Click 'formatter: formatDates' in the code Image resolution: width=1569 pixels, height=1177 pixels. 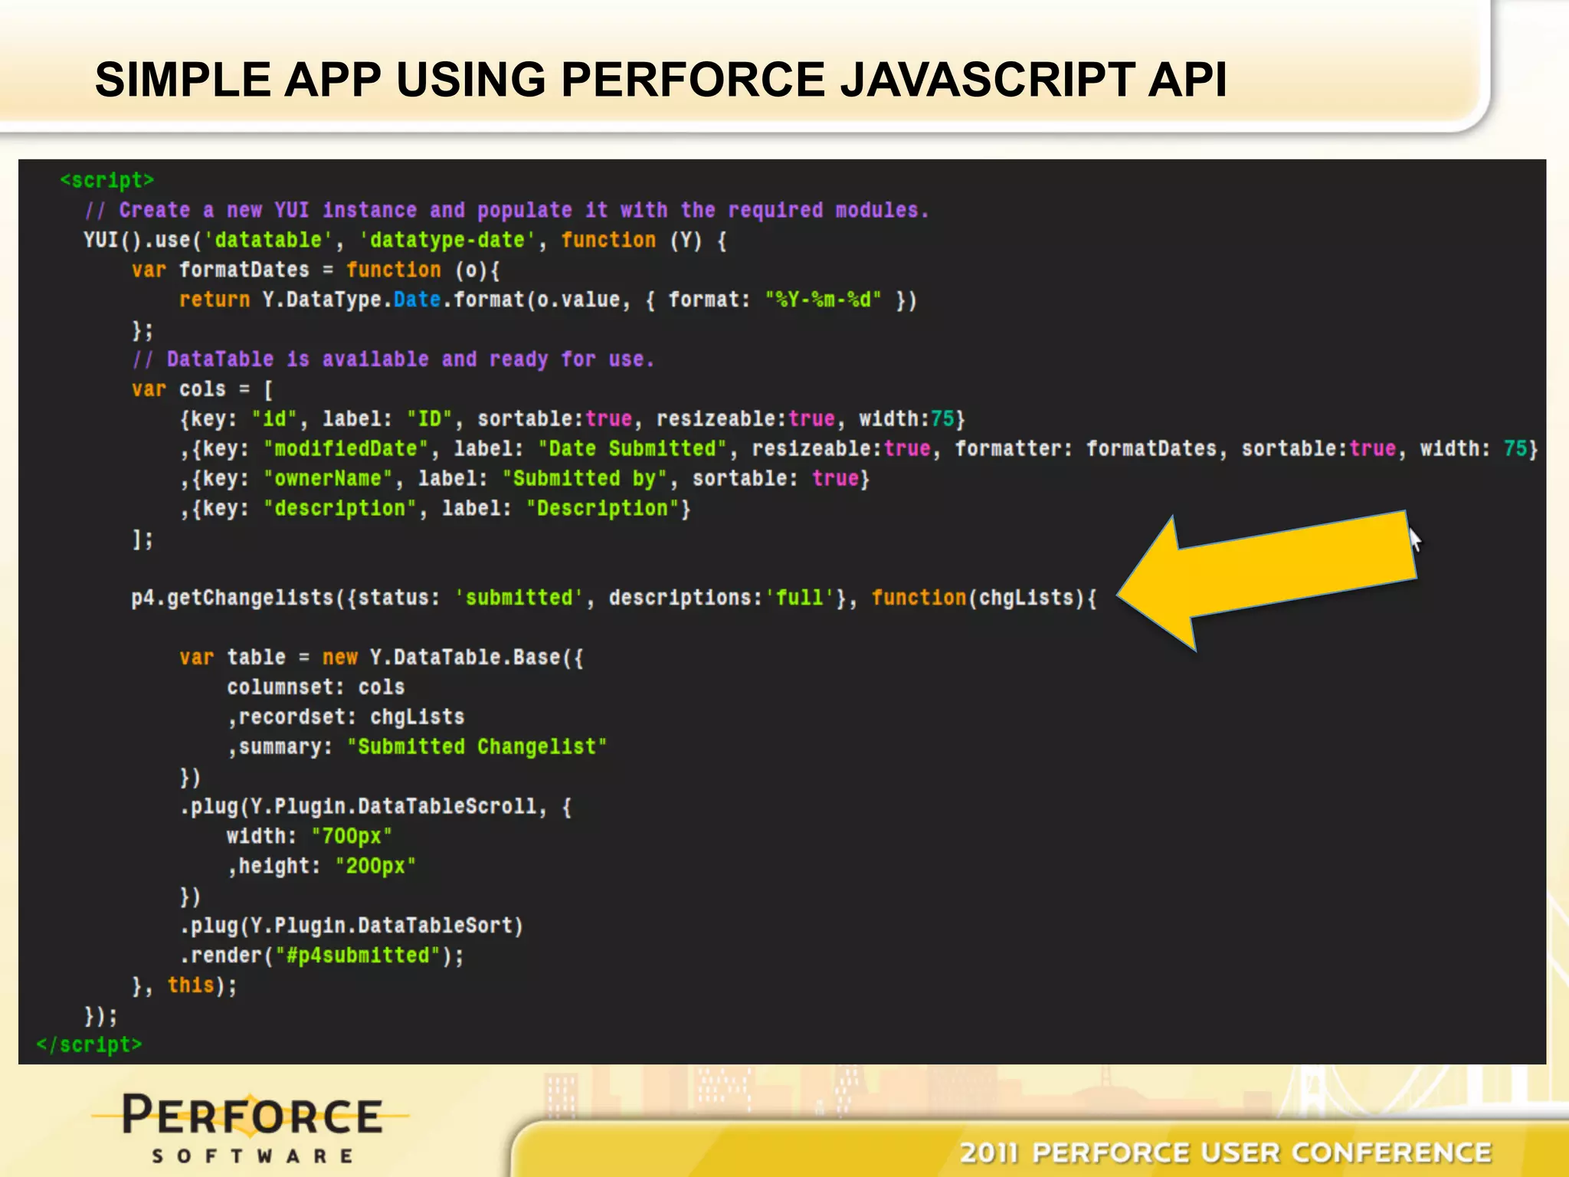[1086, 449]
